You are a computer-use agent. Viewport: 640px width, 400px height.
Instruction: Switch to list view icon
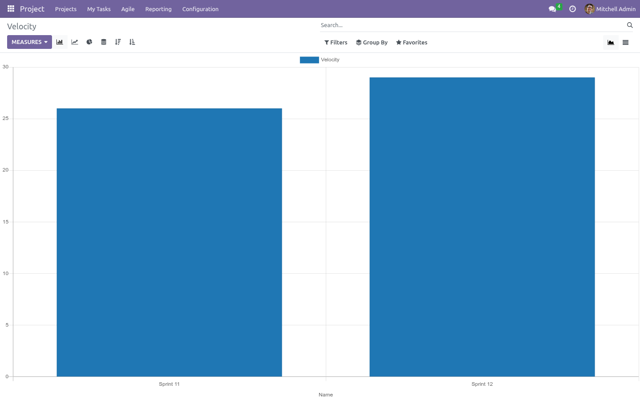625,43
